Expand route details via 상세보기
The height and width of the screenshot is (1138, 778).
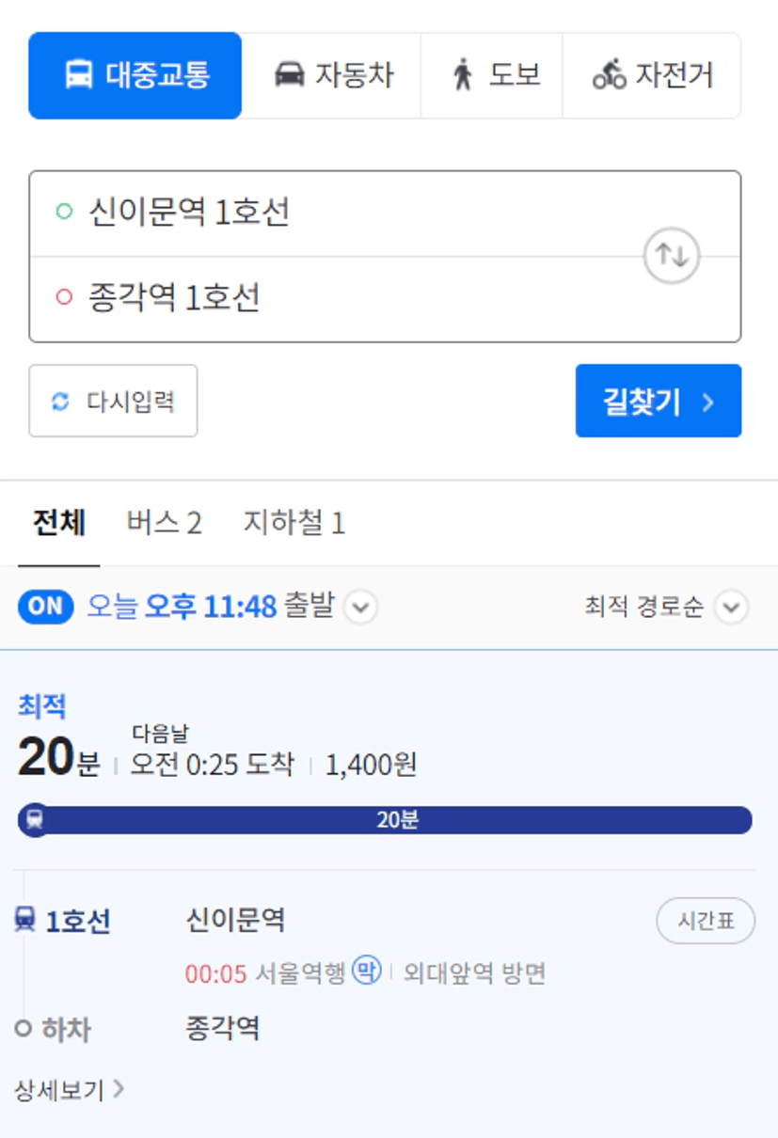pyautogui.click(x=70, y=1090)
